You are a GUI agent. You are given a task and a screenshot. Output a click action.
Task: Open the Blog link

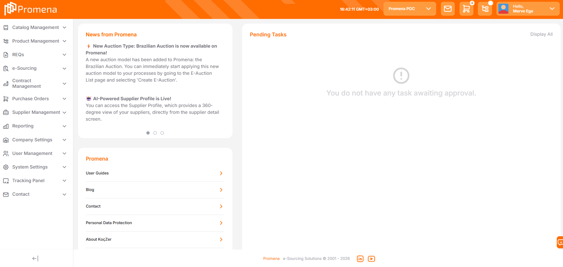click(90, 190)
